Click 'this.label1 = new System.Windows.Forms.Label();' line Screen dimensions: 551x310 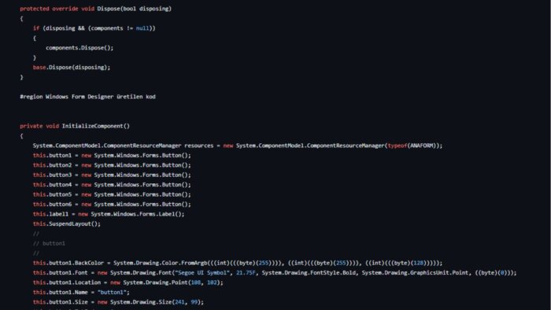(109, 214)
